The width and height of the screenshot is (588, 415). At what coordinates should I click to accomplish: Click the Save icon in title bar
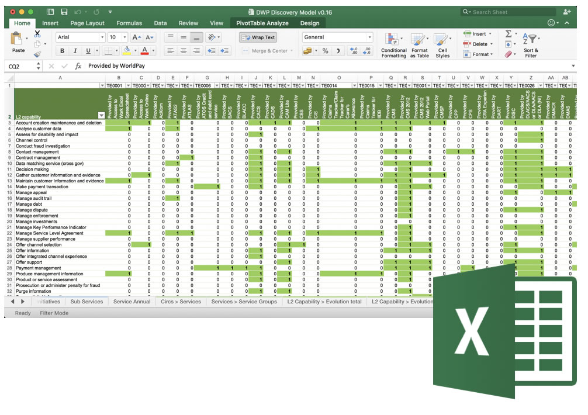tap(64, 12)
